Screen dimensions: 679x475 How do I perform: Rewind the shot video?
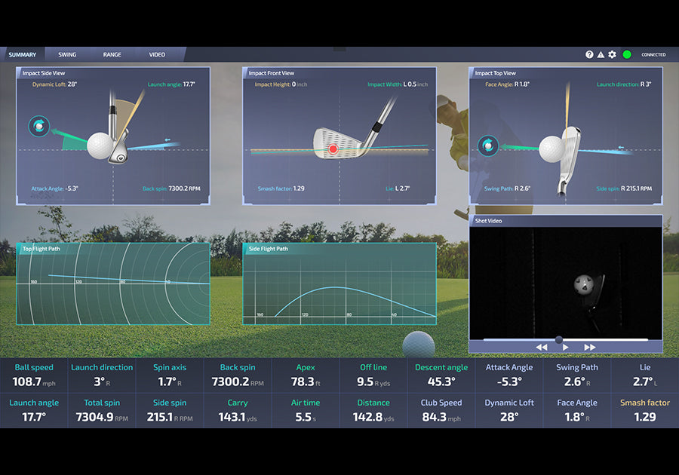click(541, 347)
